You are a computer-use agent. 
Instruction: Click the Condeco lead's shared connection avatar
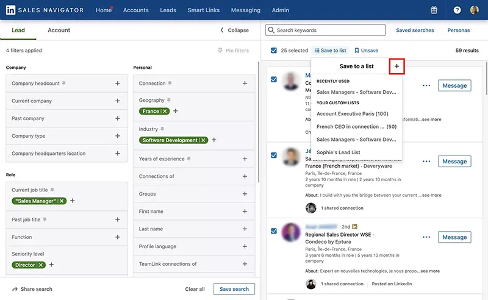[310, 284]
